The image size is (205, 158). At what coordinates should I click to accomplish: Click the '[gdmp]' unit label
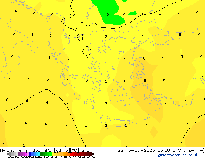coord(62,150)
